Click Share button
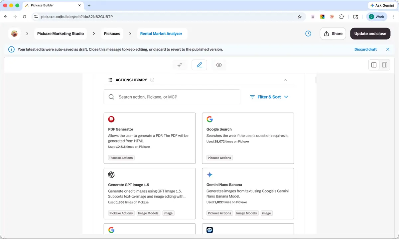The height and width of the screenshot is (239, 399). click(333, 34)
